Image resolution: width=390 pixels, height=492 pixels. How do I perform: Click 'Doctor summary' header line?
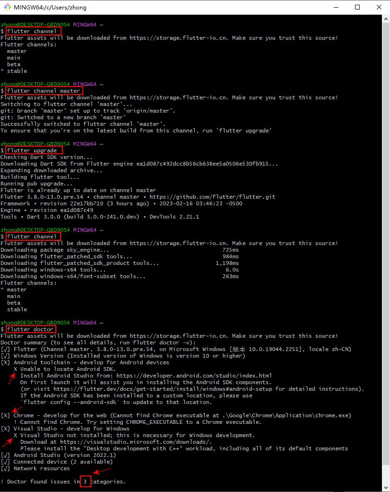(x=98, y=343)
